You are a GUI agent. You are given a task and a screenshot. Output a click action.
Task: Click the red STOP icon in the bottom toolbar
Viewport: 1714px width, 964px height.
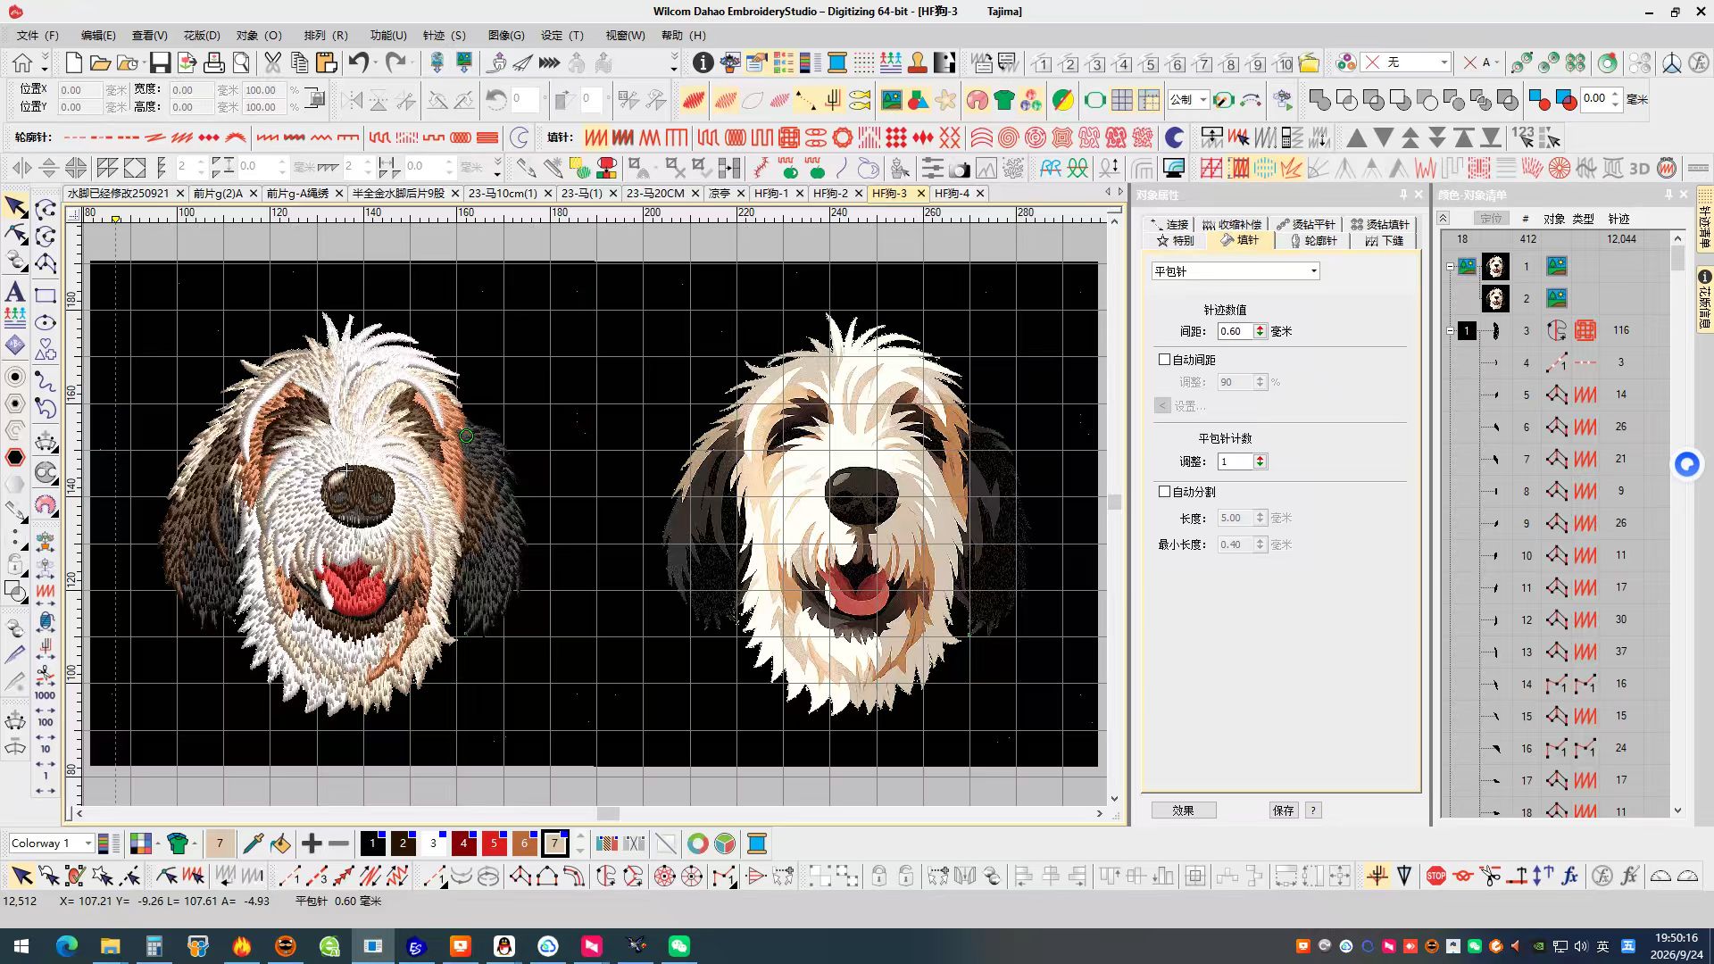(x=1436, y=876)
